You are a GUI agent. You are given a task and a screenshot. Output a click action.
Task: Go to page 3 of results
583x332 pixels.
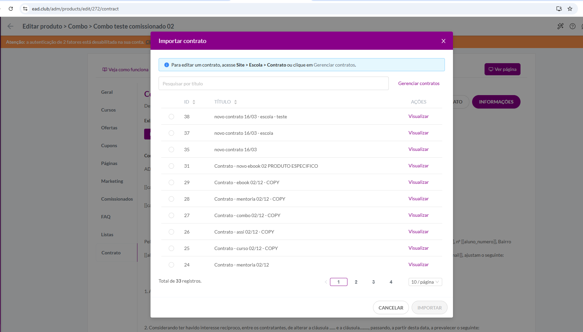(374, 282)
